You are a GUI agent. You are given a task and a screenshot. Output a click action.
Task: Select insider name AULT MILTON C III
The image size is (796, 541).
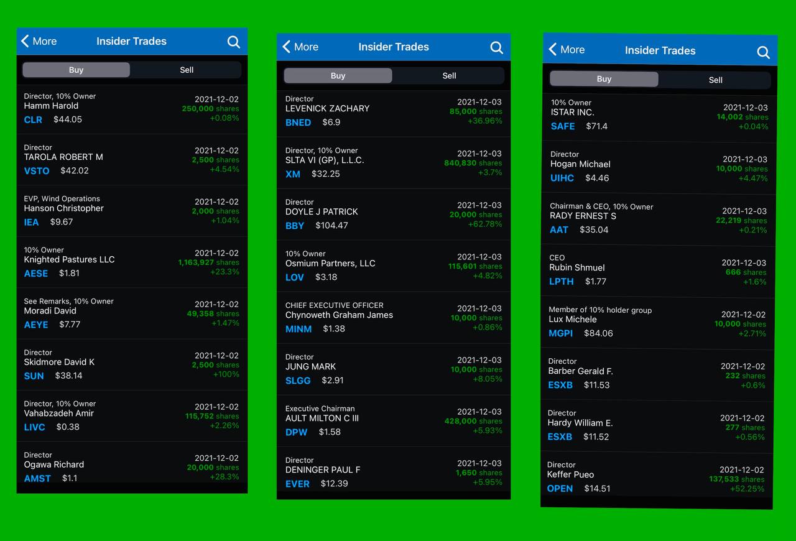[x=322, y=418]
